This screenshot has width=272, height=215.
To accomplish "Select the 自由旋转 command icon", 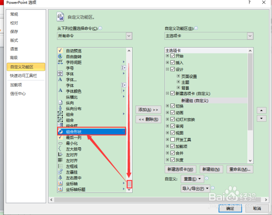I will 60,56.
